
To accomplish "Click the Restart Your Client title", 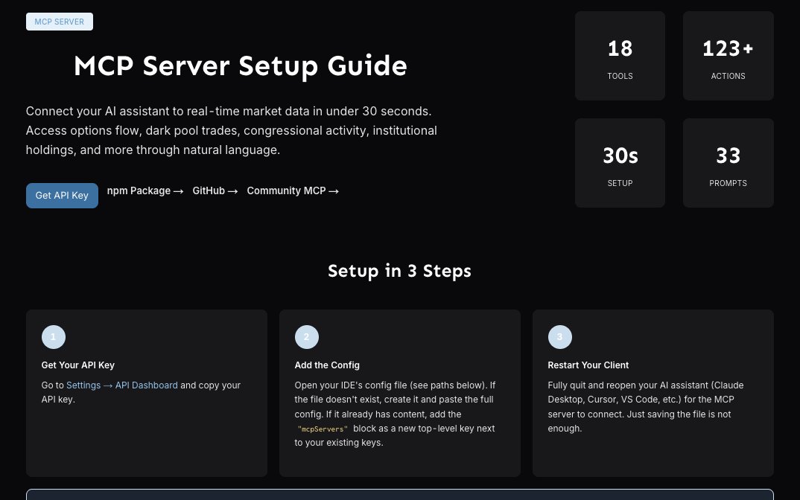I will [588, 365].
